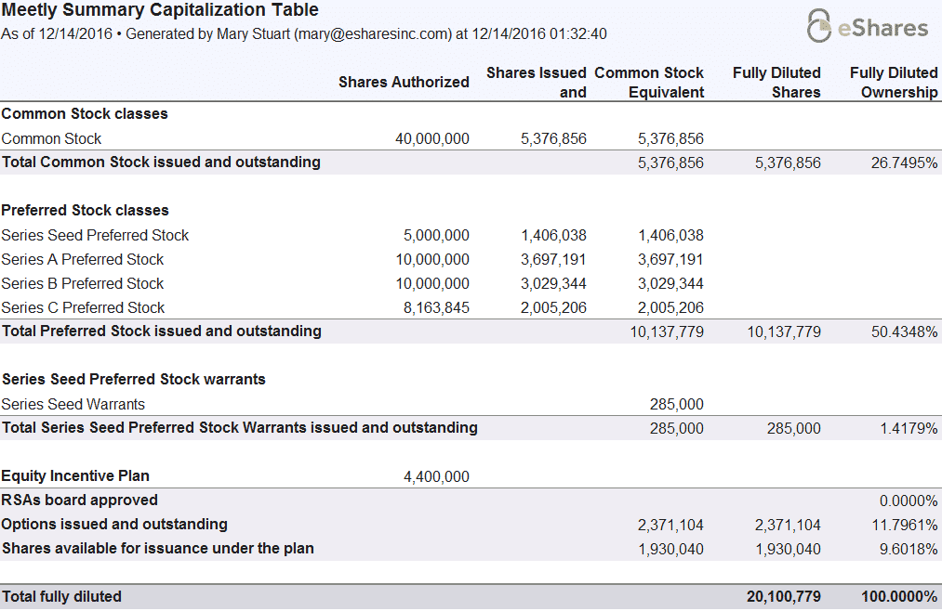Select the Equity Incentive Plan heading
Screen dimensions: 942x611
pos(75,475)
